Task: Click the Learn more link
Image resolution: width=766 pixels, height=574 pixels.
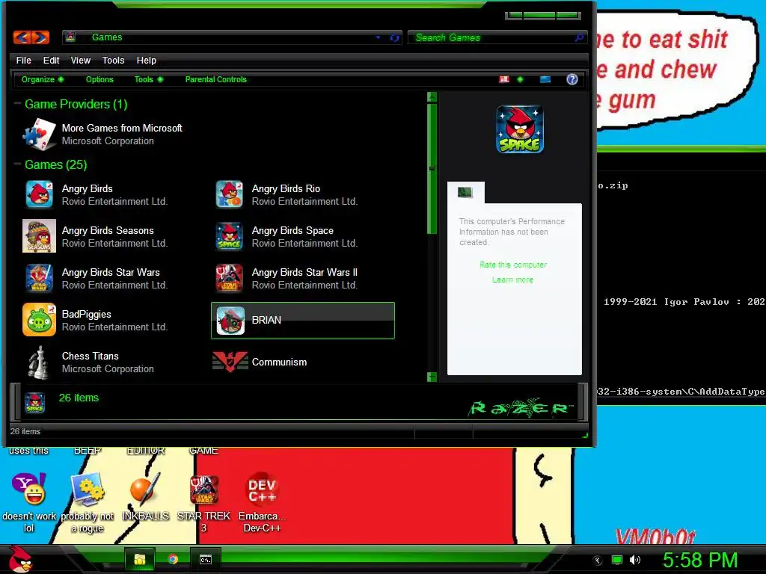Action: [512, 280]
